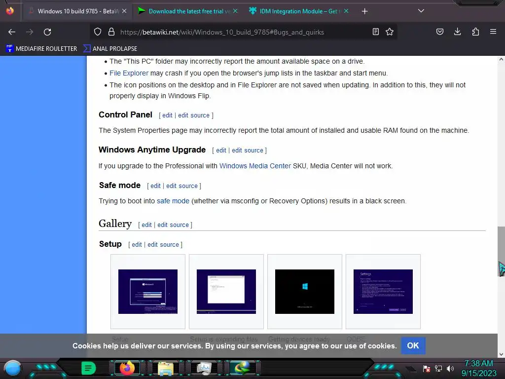Open the Getting devices ready thumbnail
Viewport: 505px width, 379px height.
(x=305, y=292)
